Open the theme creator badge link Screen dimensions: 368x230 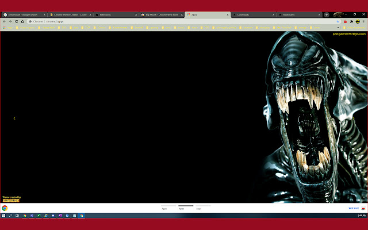(11, 201)
